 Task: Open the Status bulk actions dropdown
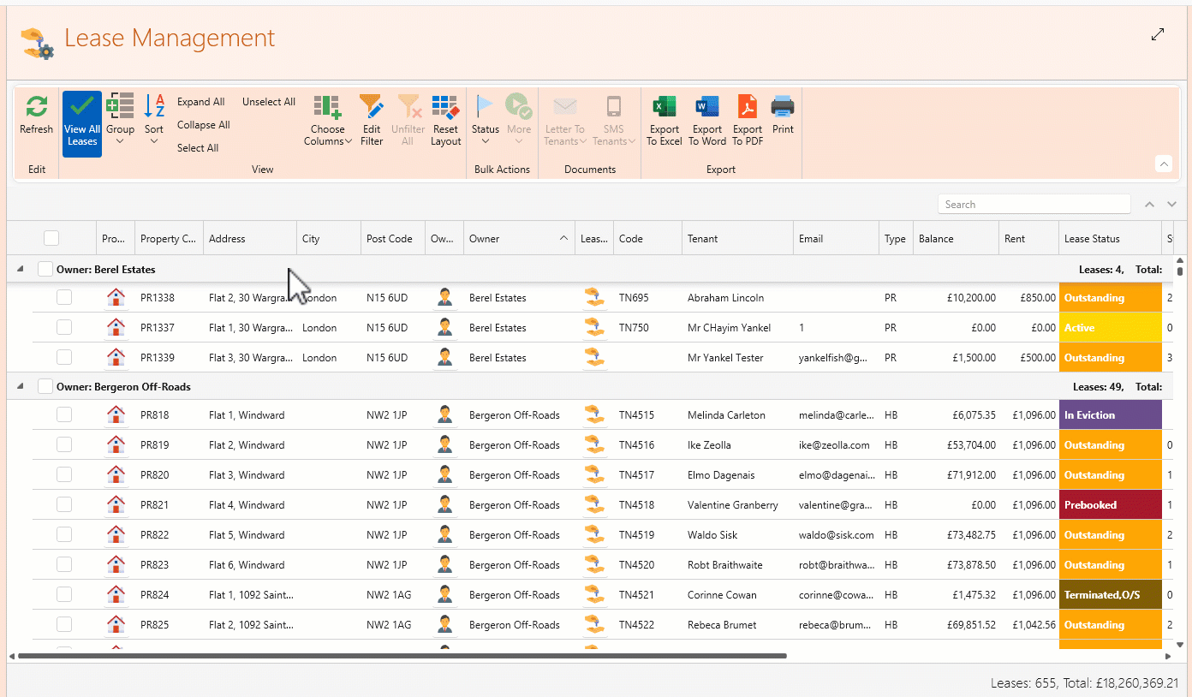click(485, 121)
